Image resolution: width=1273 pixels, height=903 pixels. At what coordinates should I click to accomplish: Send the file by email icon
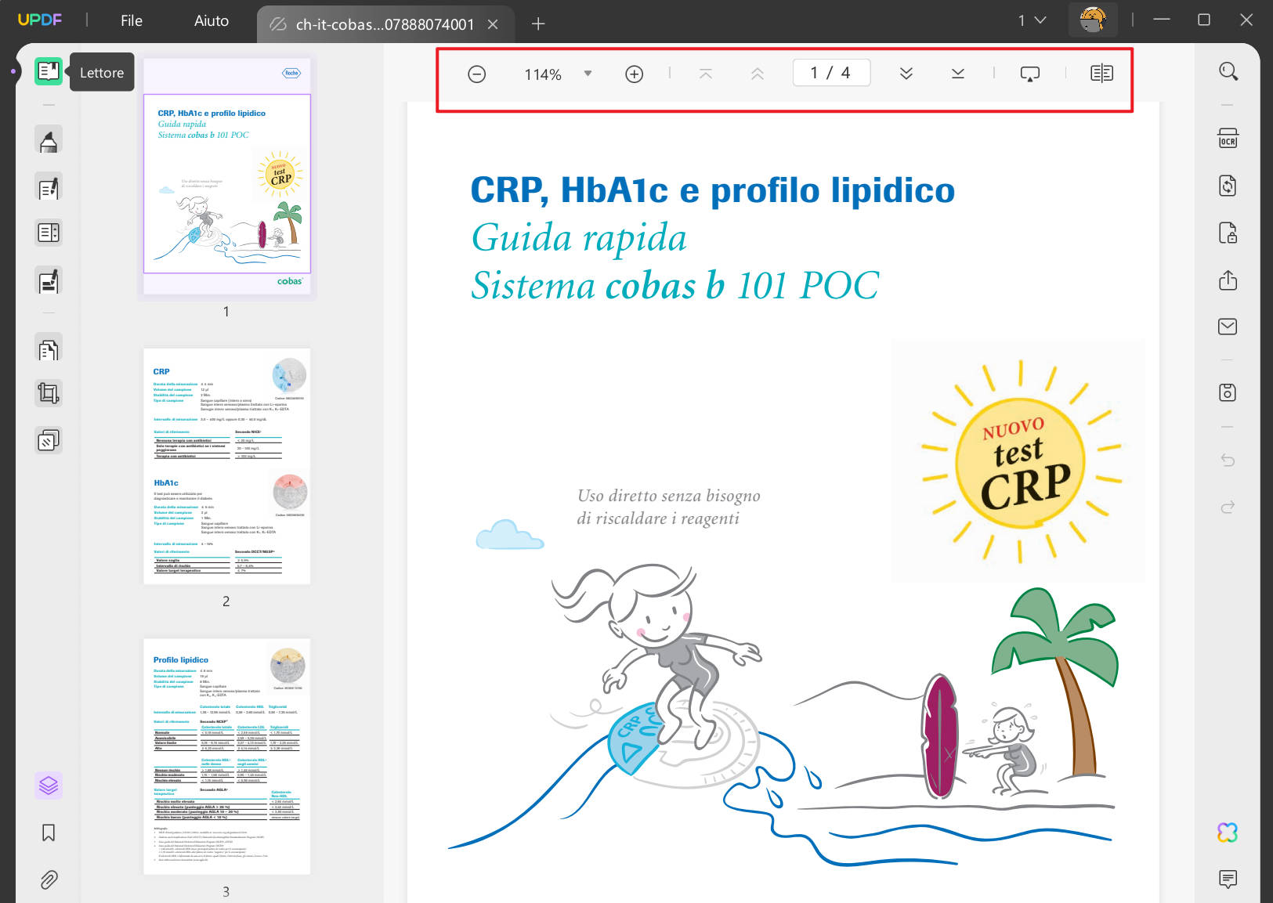pyautogui.click(x=1228, y=327)
